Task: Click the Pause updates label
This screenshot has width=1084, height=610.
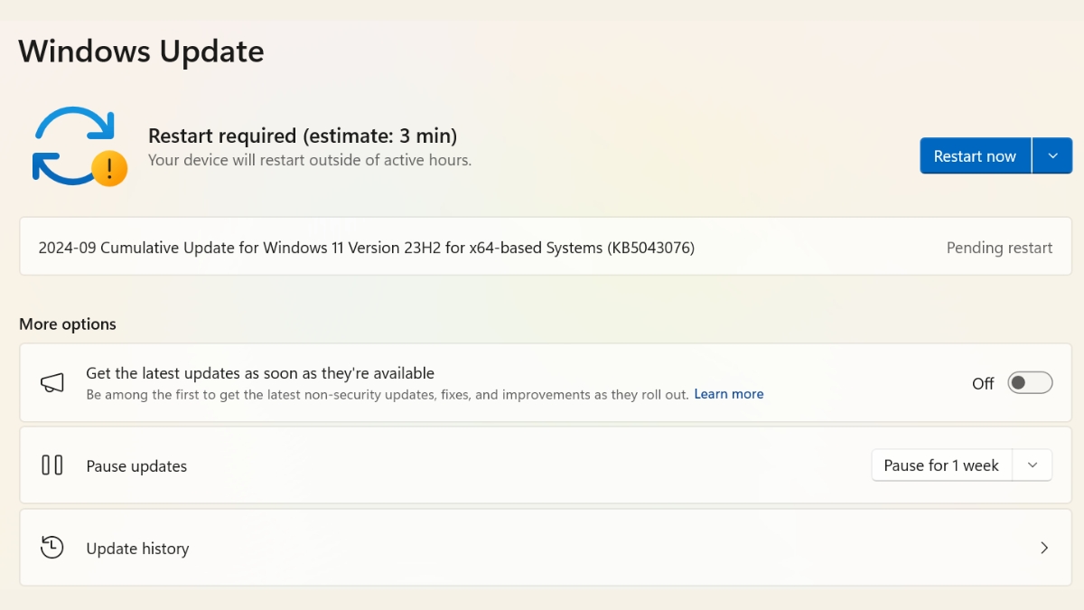Action: tap(136, 466)
